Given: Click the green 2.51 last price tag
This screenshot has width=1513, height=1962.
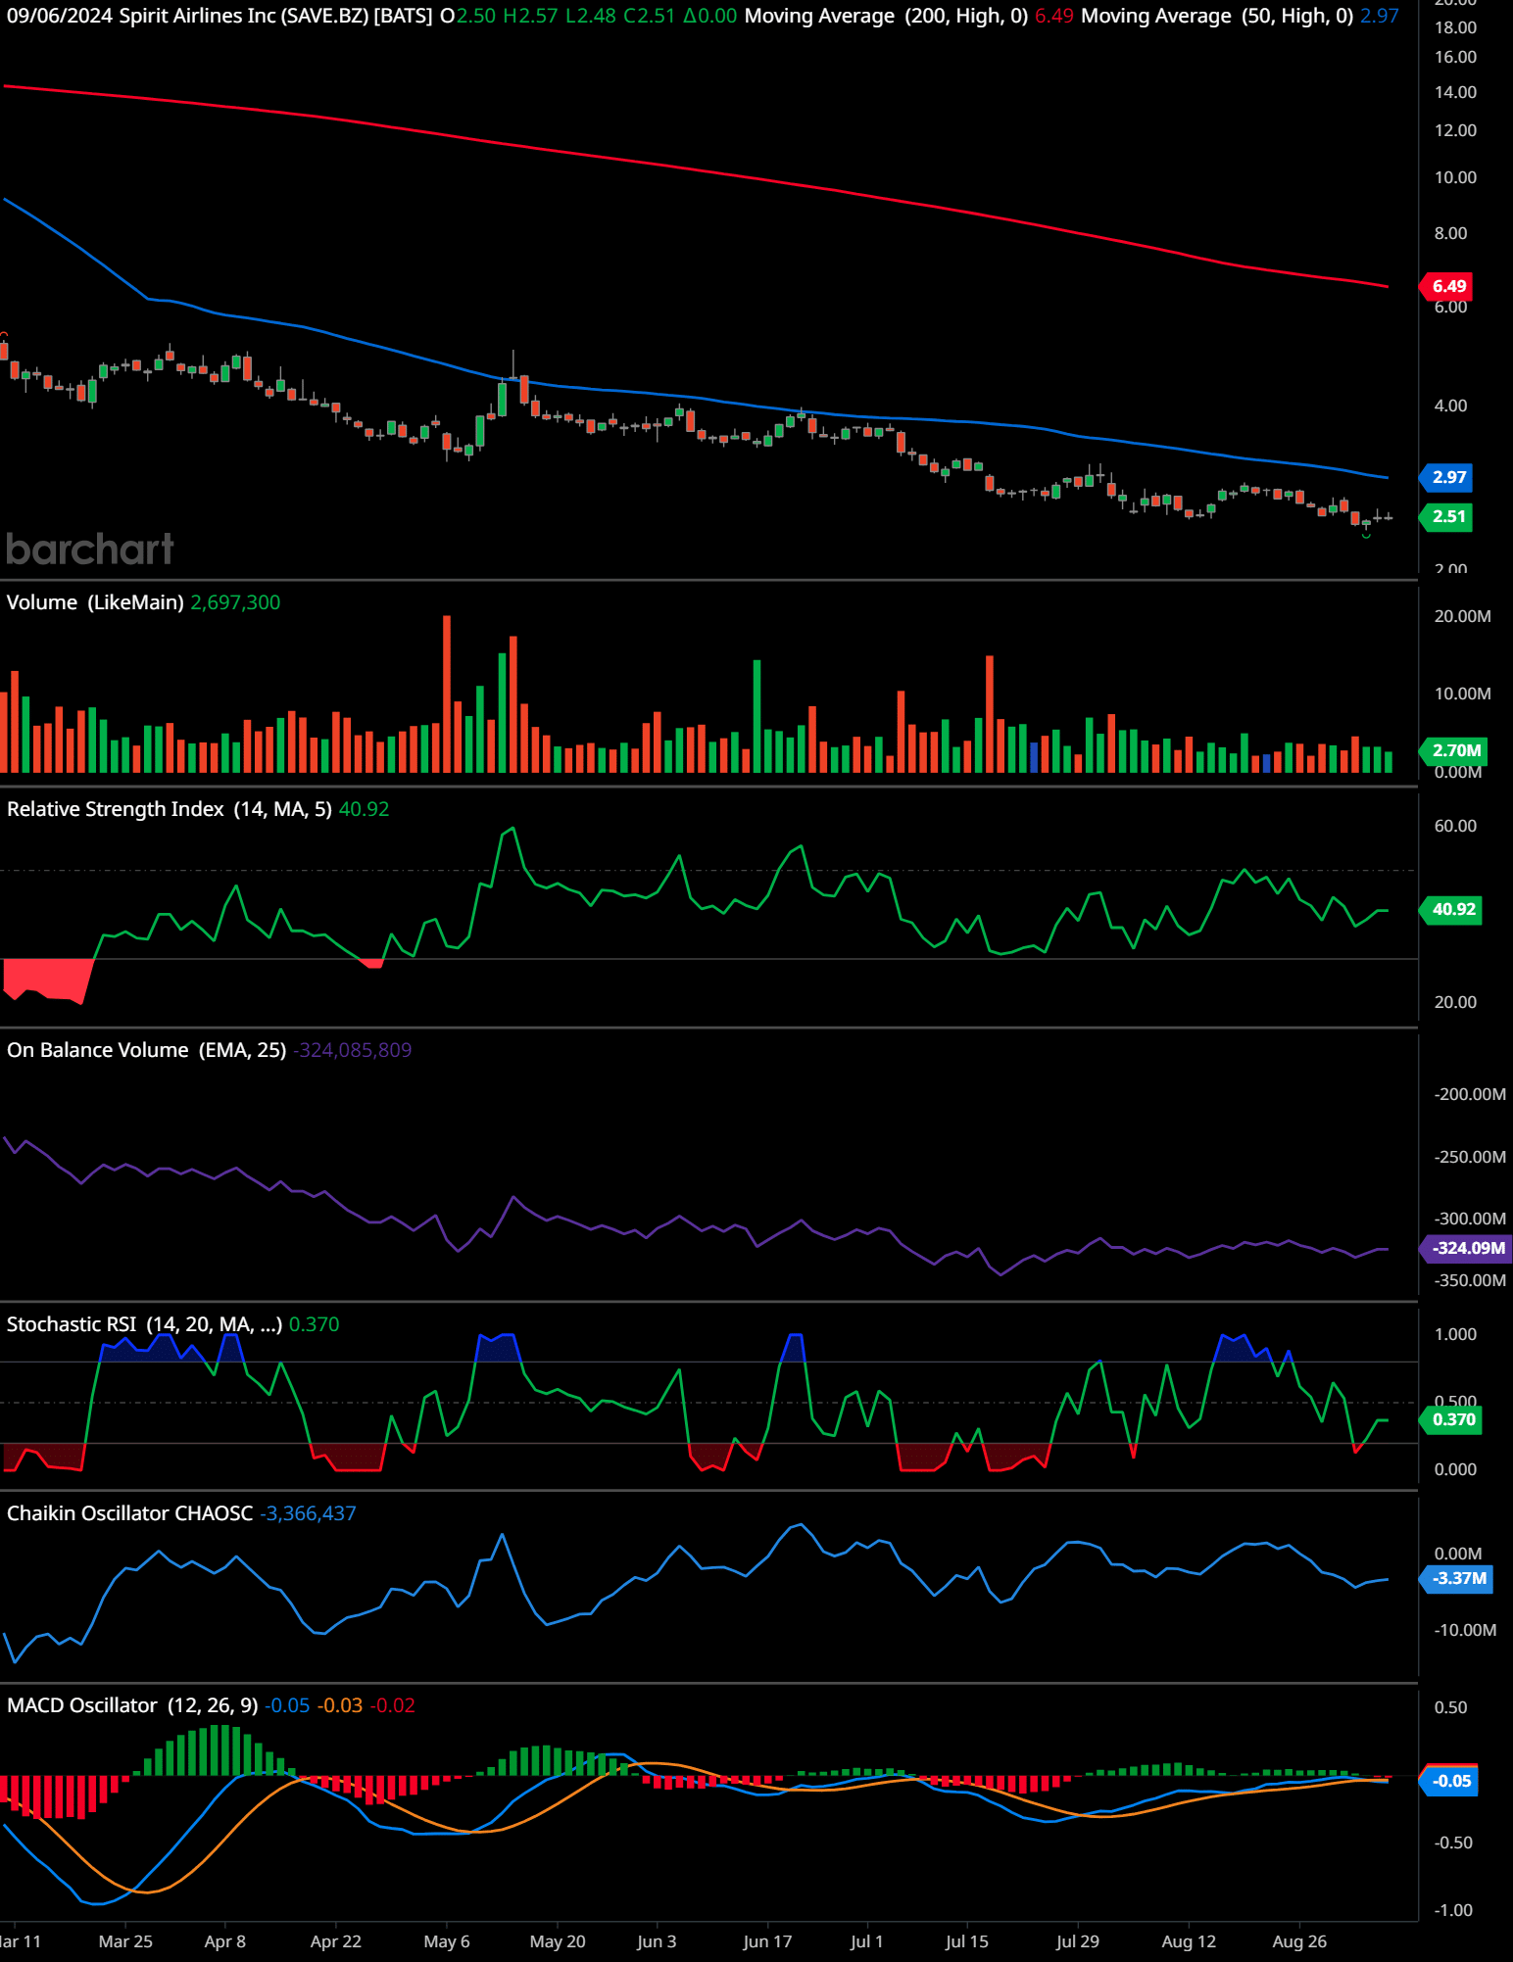Looking at the screenshot, I should point(1448,516).
